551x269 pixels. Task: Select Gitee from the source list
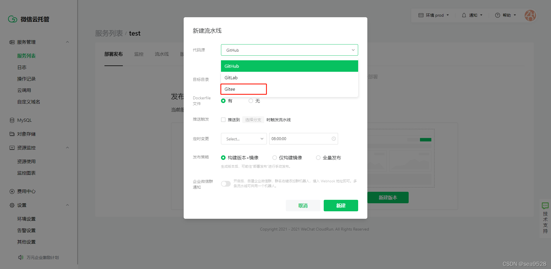click(290, 89)
